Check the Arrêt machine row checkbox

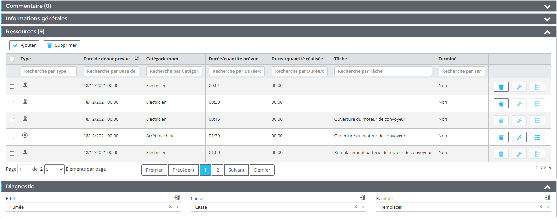coord(12,137)
